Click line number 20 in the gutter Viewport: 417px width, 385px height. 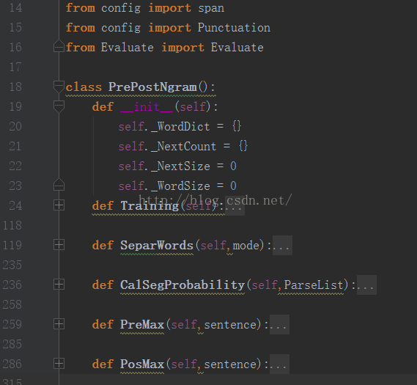(x=15, y=126)
